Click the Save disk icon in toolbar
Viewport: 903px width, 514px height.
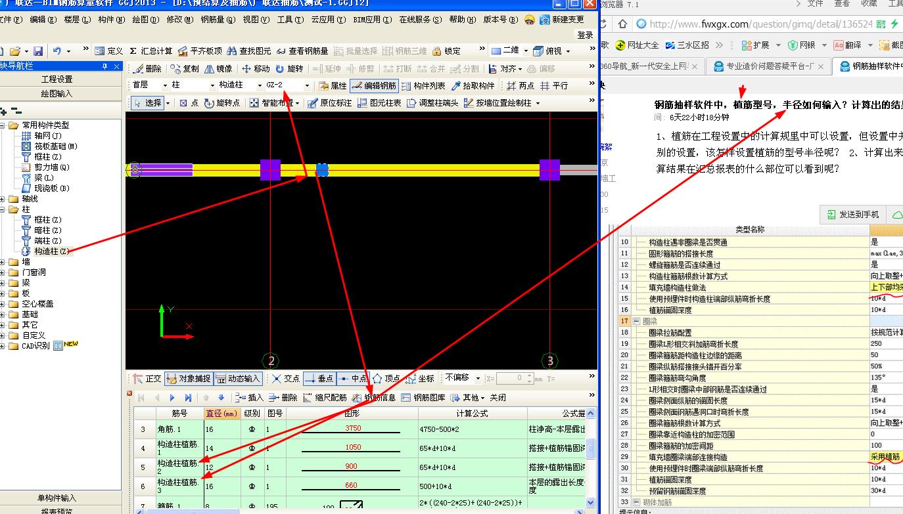[x=37, y=51]
